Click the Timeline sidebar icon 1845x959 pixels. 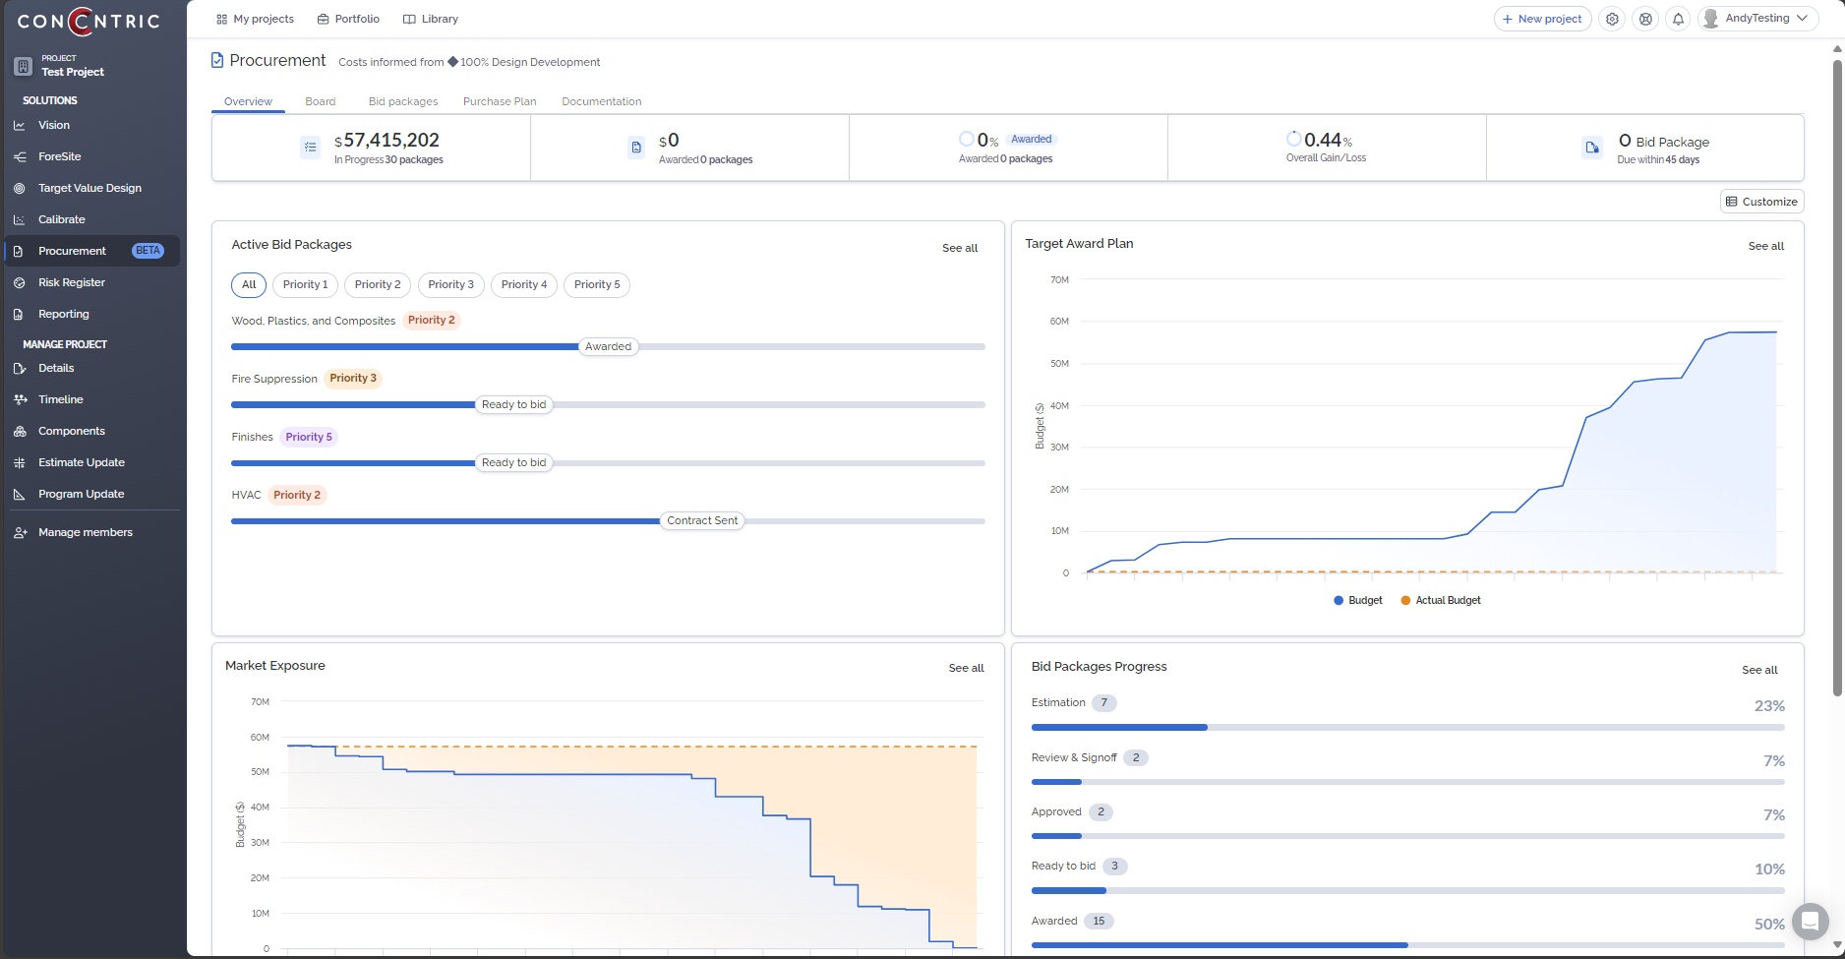[x=20, y=400]
